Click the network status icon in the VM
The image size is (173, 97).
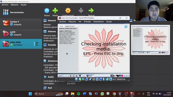87,79
